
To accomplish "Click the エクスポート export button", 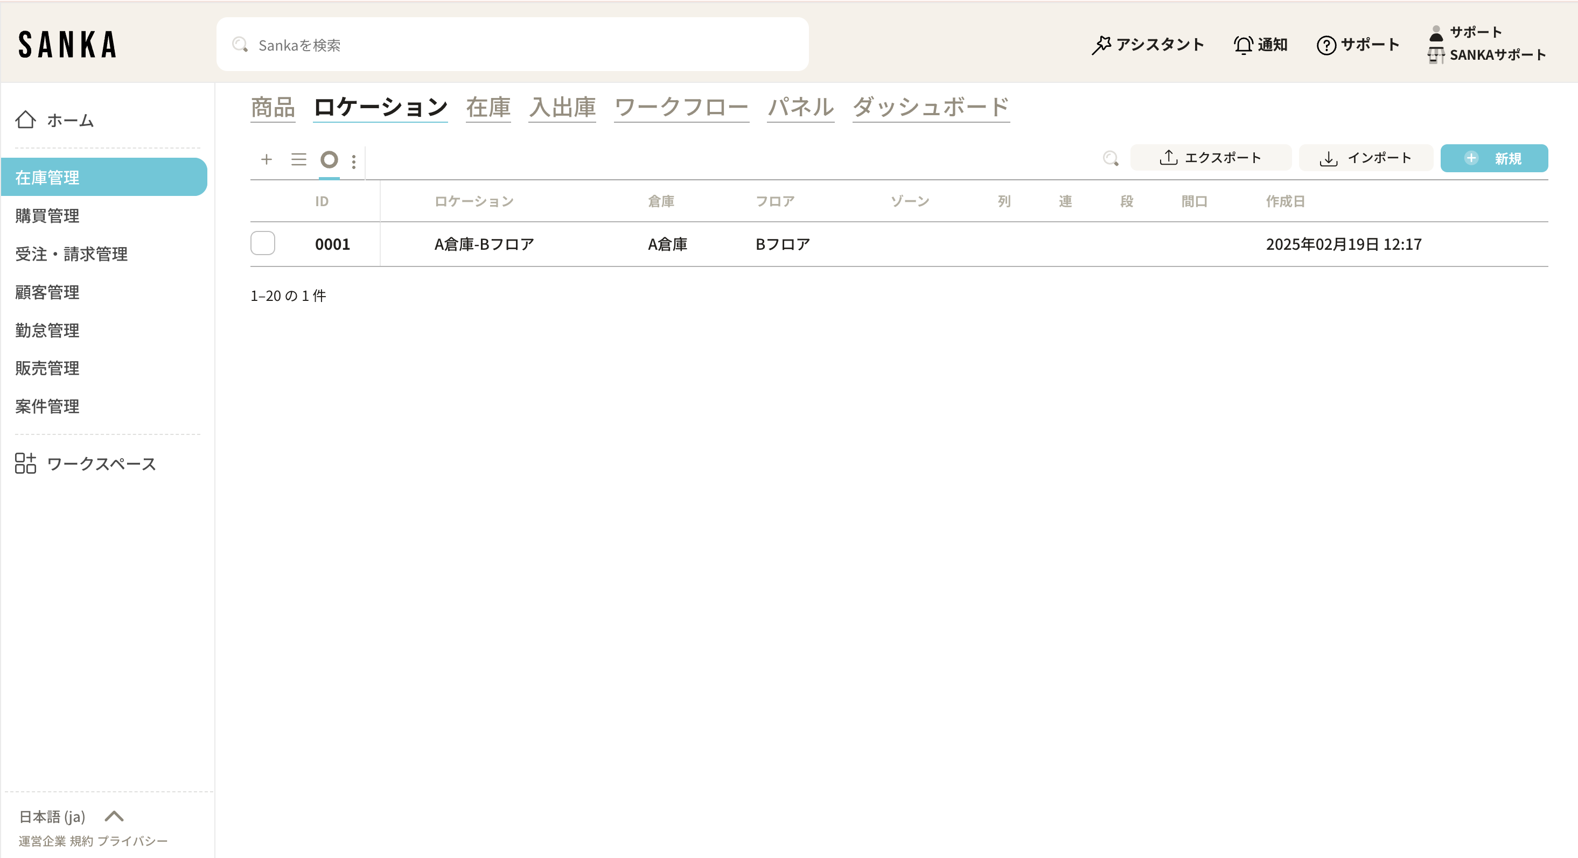I will pos(1211,158).
